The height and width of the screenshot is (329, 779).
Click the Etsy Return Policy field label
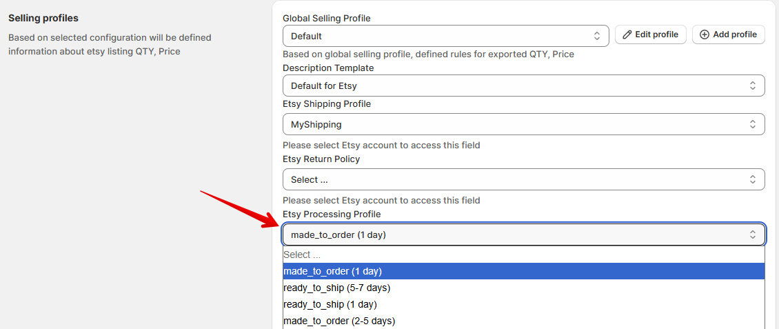point(321,159)
